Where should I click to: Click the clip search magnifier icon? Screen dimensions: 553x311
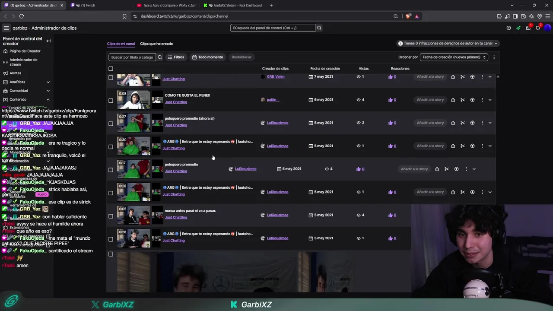click(x=160, y=57)
